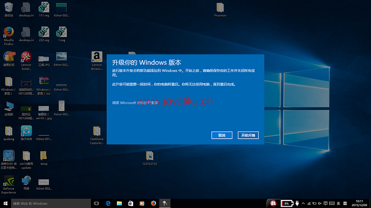Select the 触摸板 (win10).jpg file
Image resolution: width=371 pixels, height=208 pixels.
pos(44,113)
